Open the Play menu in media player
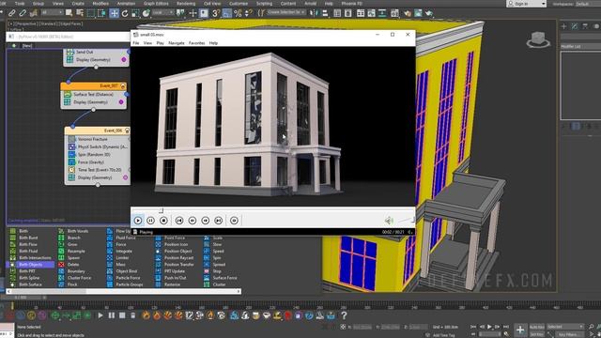601x338 pixels. [161, 43]
